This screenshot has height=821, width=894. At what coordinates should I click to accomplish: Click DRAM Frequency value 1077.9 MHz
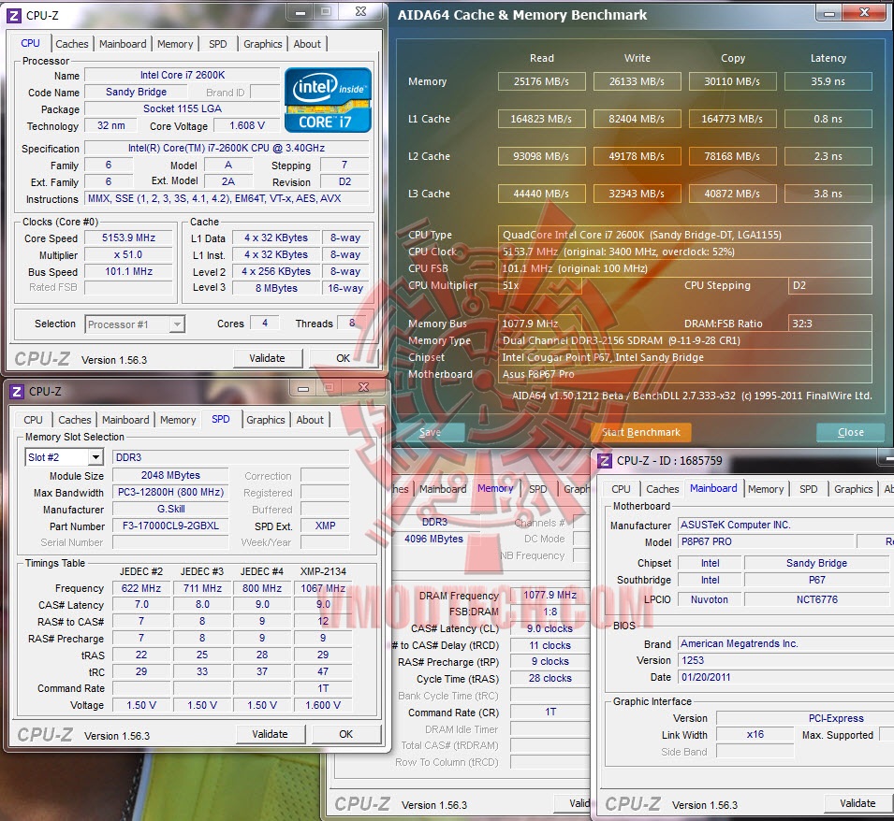pos(550,595)
